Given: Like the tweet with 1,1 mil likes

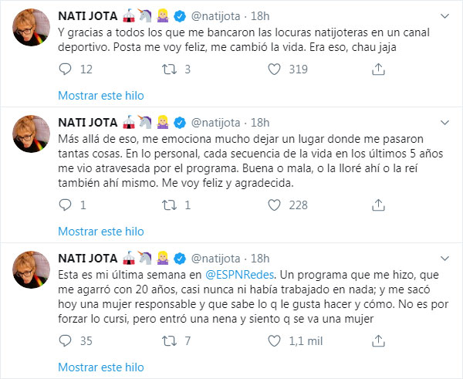Looking at the screenshot, I should (274, 341).
